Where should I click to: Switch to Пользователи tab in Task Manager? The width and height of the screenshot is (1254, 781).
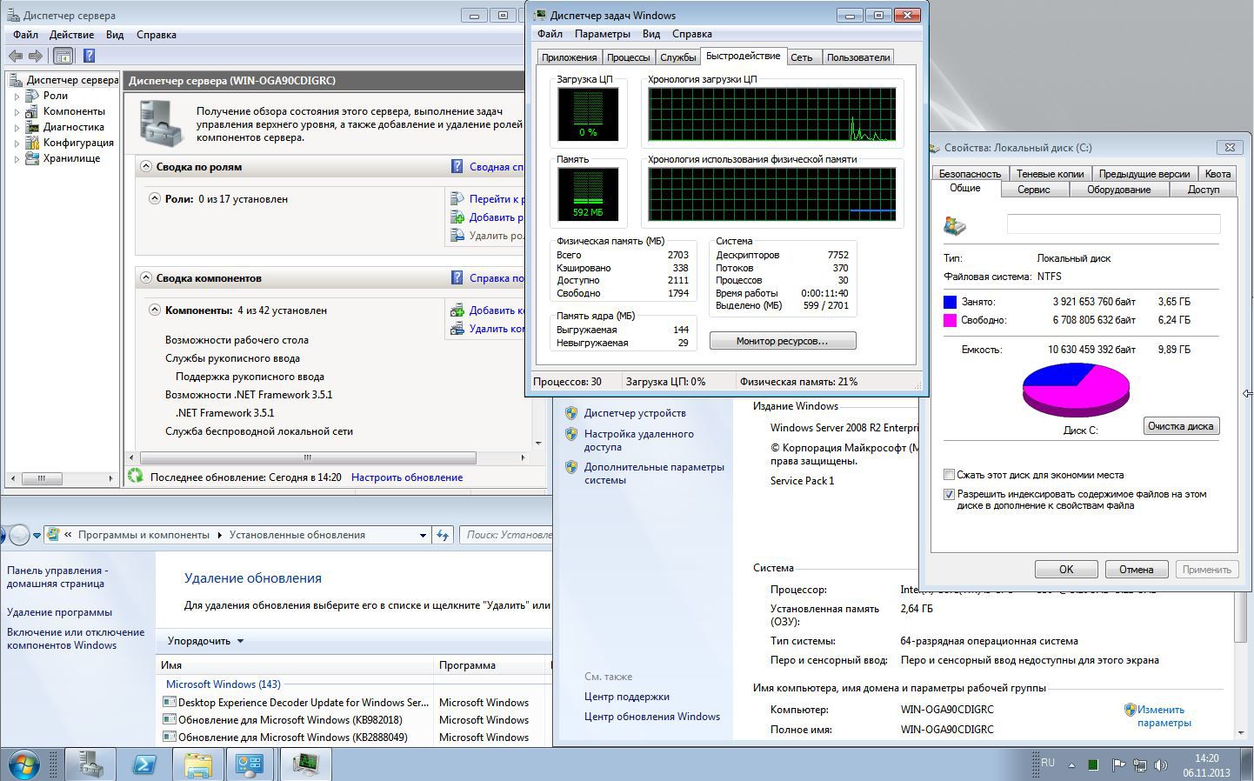858,57
